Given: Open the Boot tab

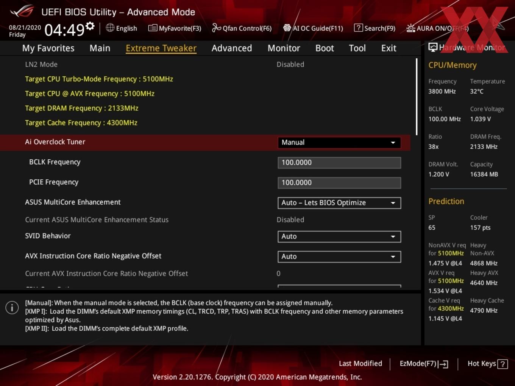Looking at the screenshot, I should coord(325,48).
